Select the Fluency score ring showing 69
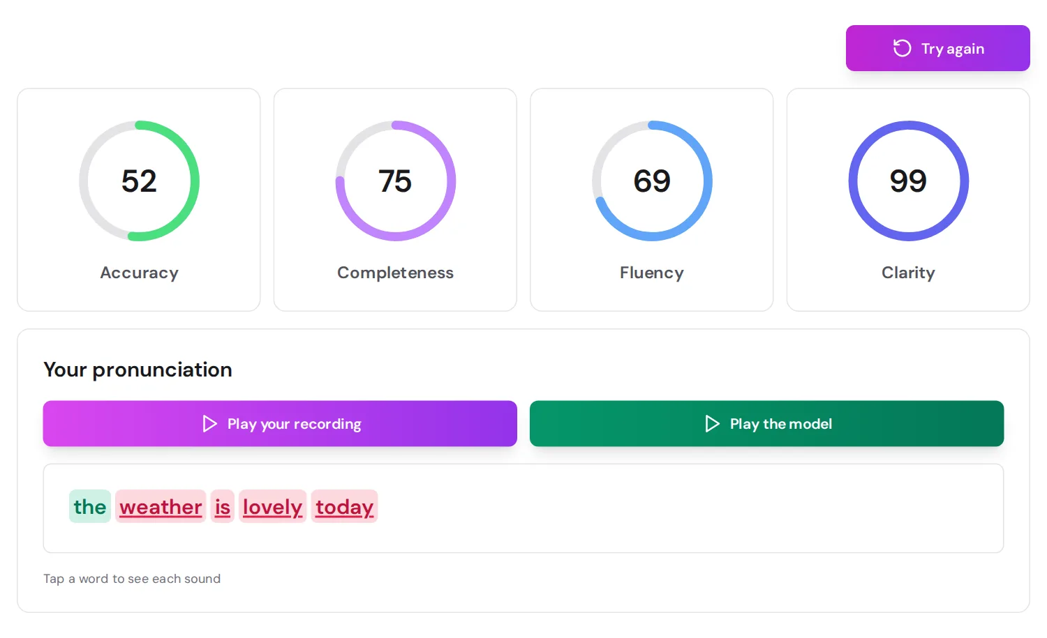This screenshot has height=638, width=1047. tap(652, 181)
